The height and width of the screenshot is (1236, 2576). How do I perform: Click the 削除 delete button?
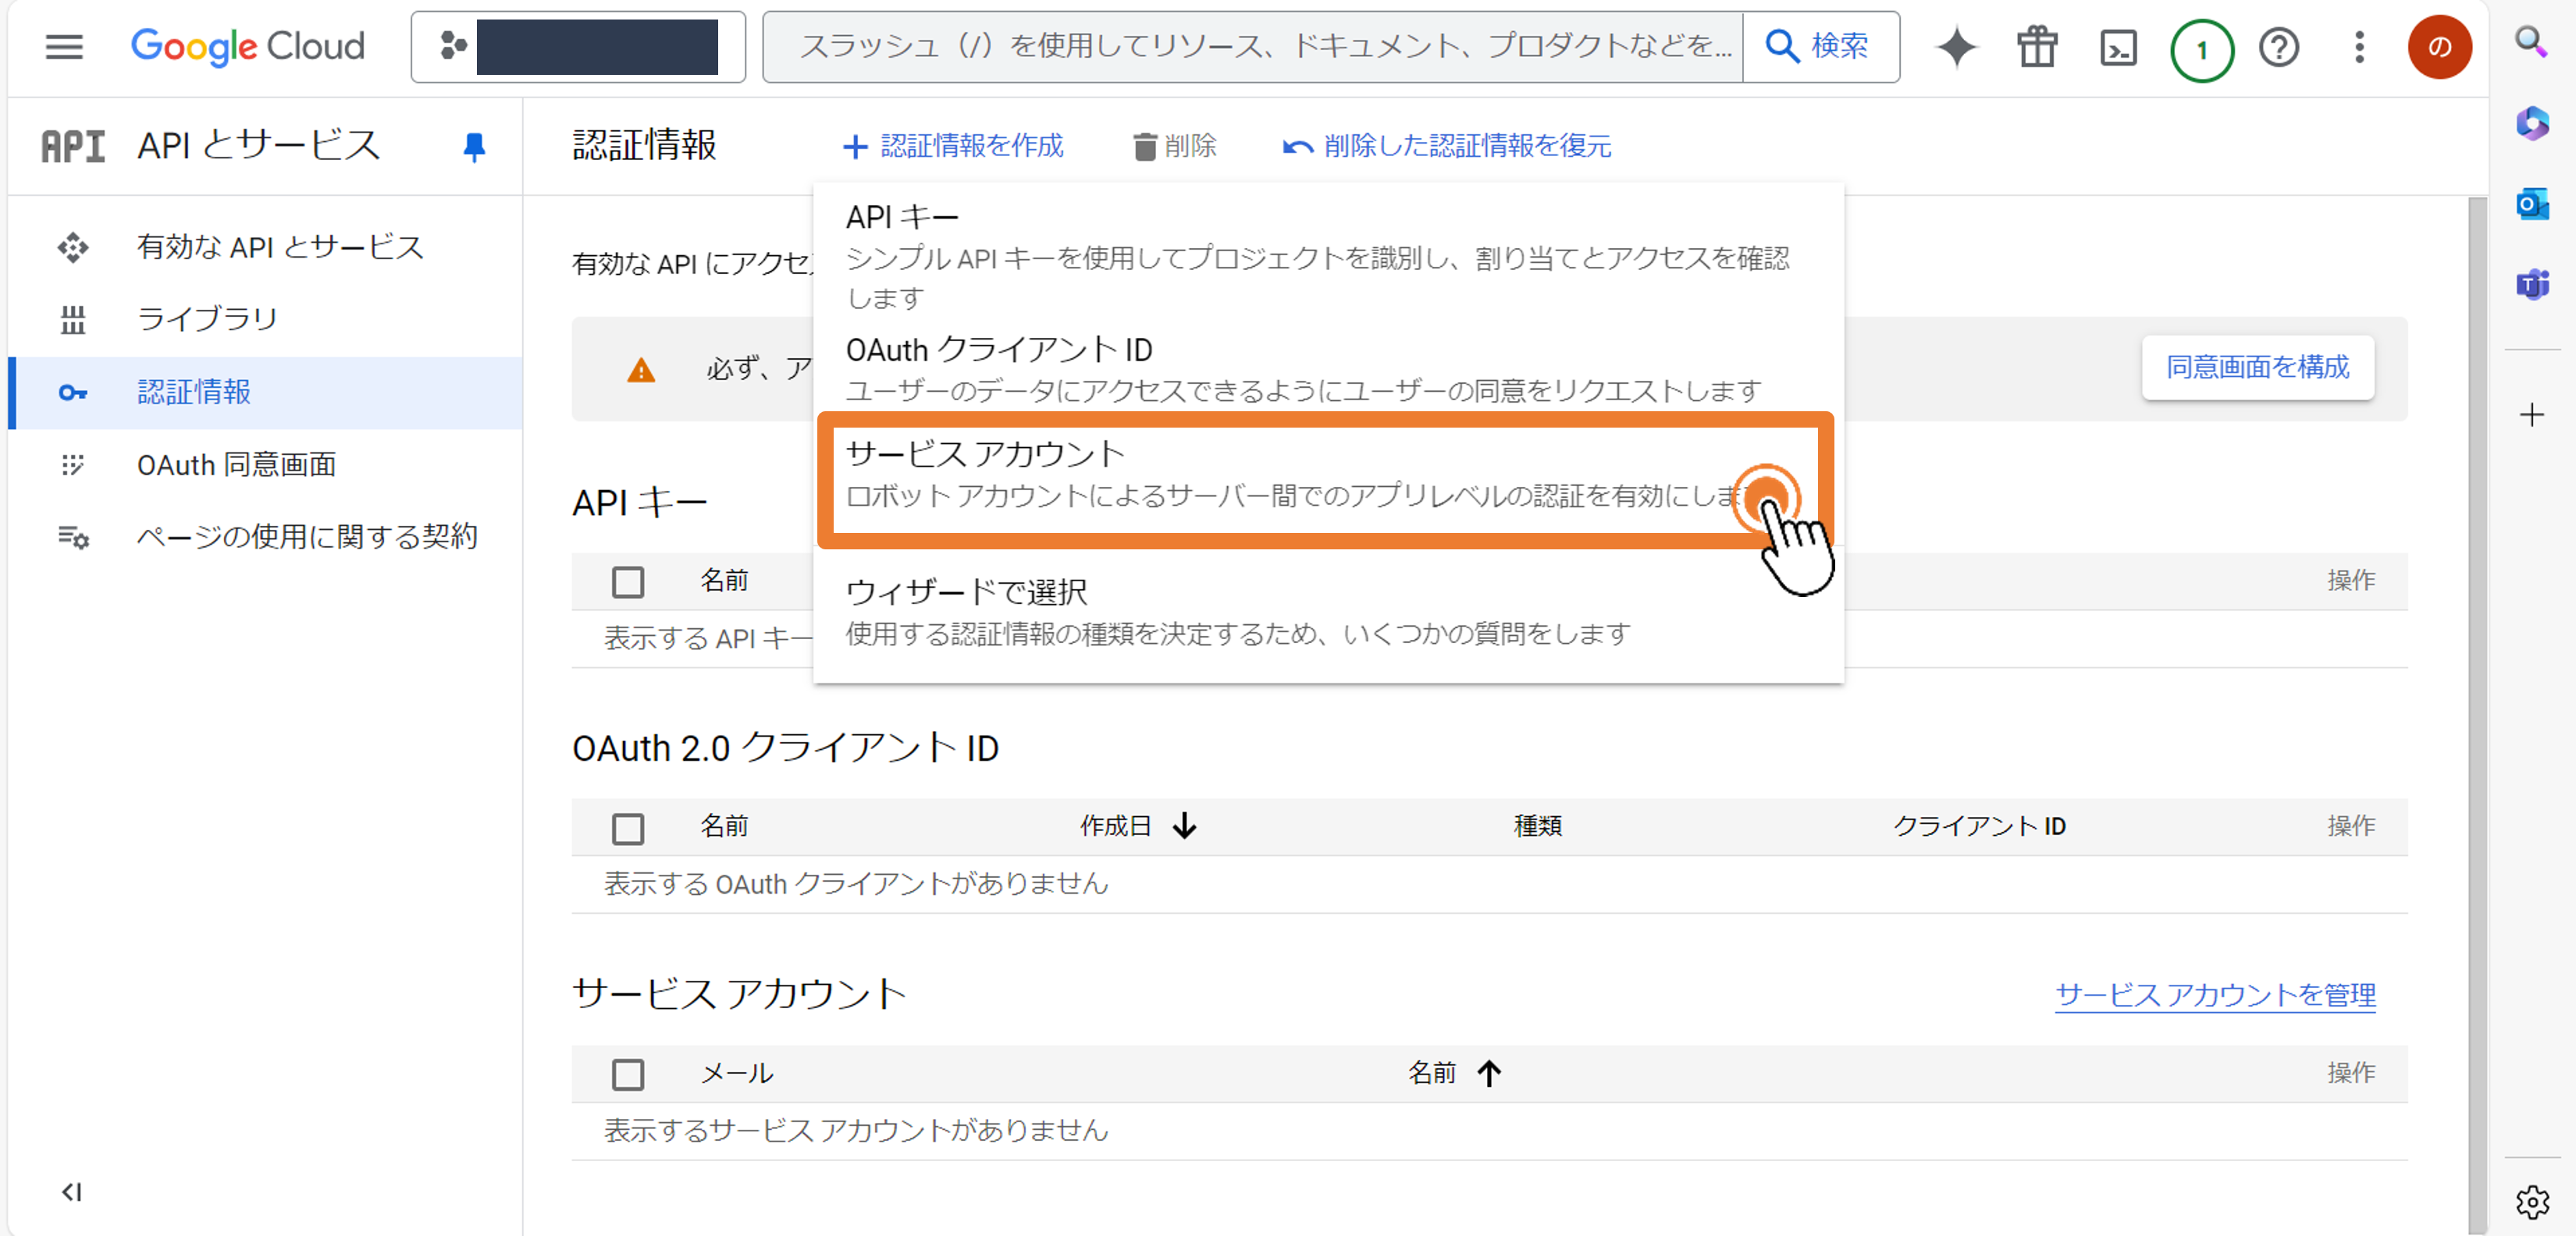[1175, 146]
